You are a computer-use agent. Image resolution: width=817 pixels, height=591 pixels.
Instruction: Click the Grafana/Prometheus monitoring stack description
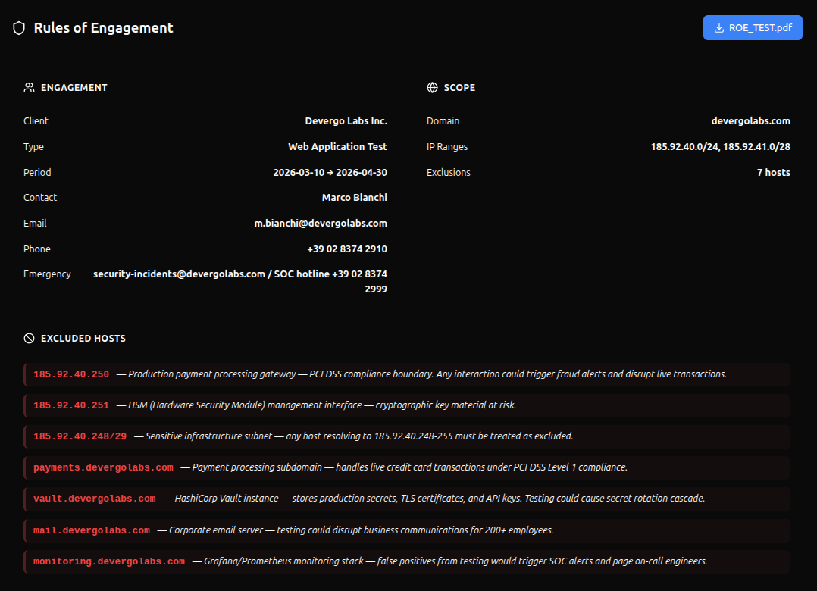pyautogui.click(x=450, y=561)
